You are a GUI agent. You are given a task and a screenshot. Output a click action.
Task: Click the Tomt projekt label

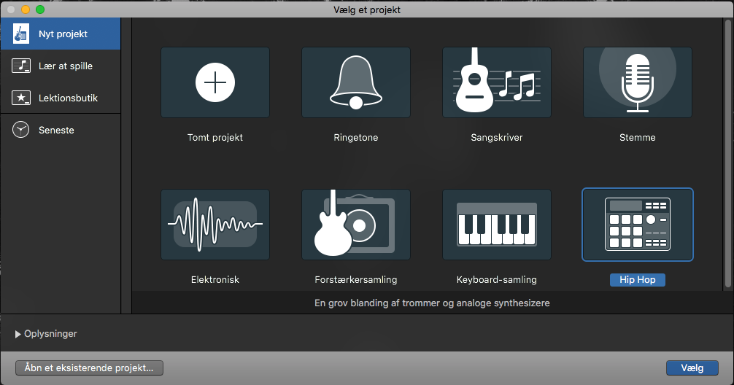click(x=215, y=138)
